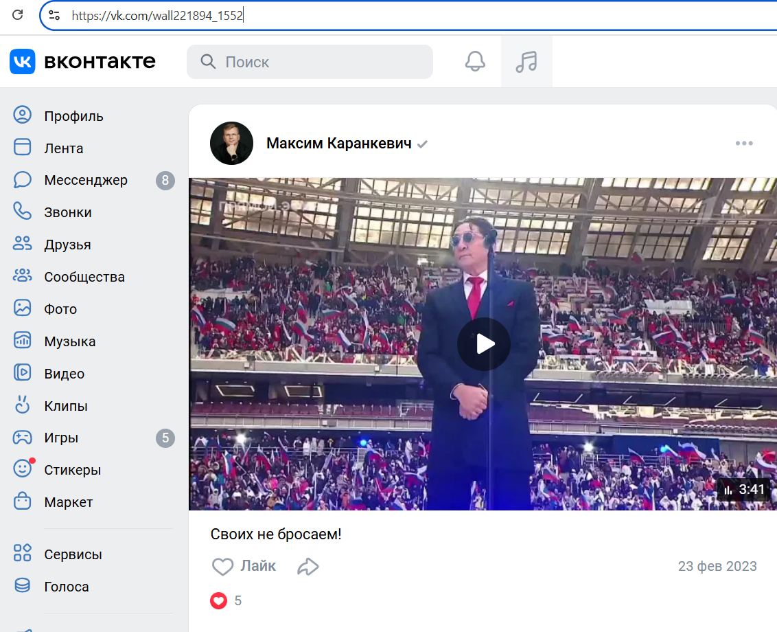This screenshot has height=632, width=777.
Task: Click the post date 23 фев 2023
Action: 717,566
